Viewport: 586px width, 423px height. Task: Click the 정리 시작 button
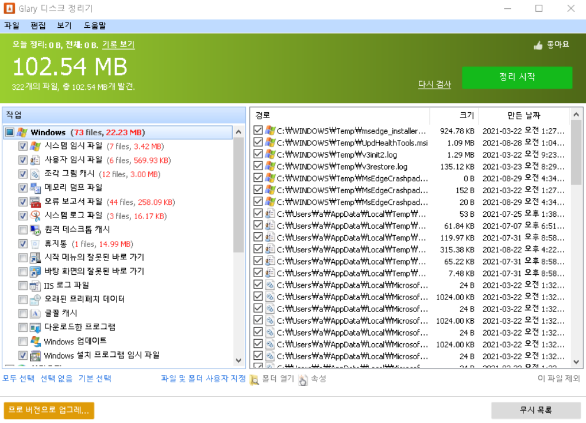[x=517, y=77]
